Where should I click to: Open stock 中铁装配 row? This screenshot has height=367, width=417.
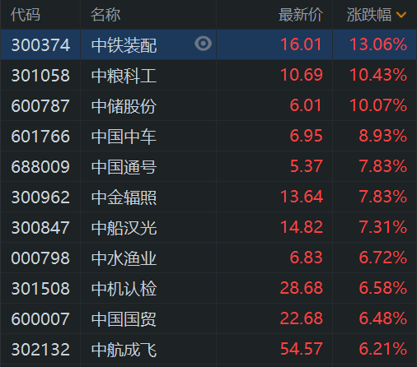click(x=208, y=44)
